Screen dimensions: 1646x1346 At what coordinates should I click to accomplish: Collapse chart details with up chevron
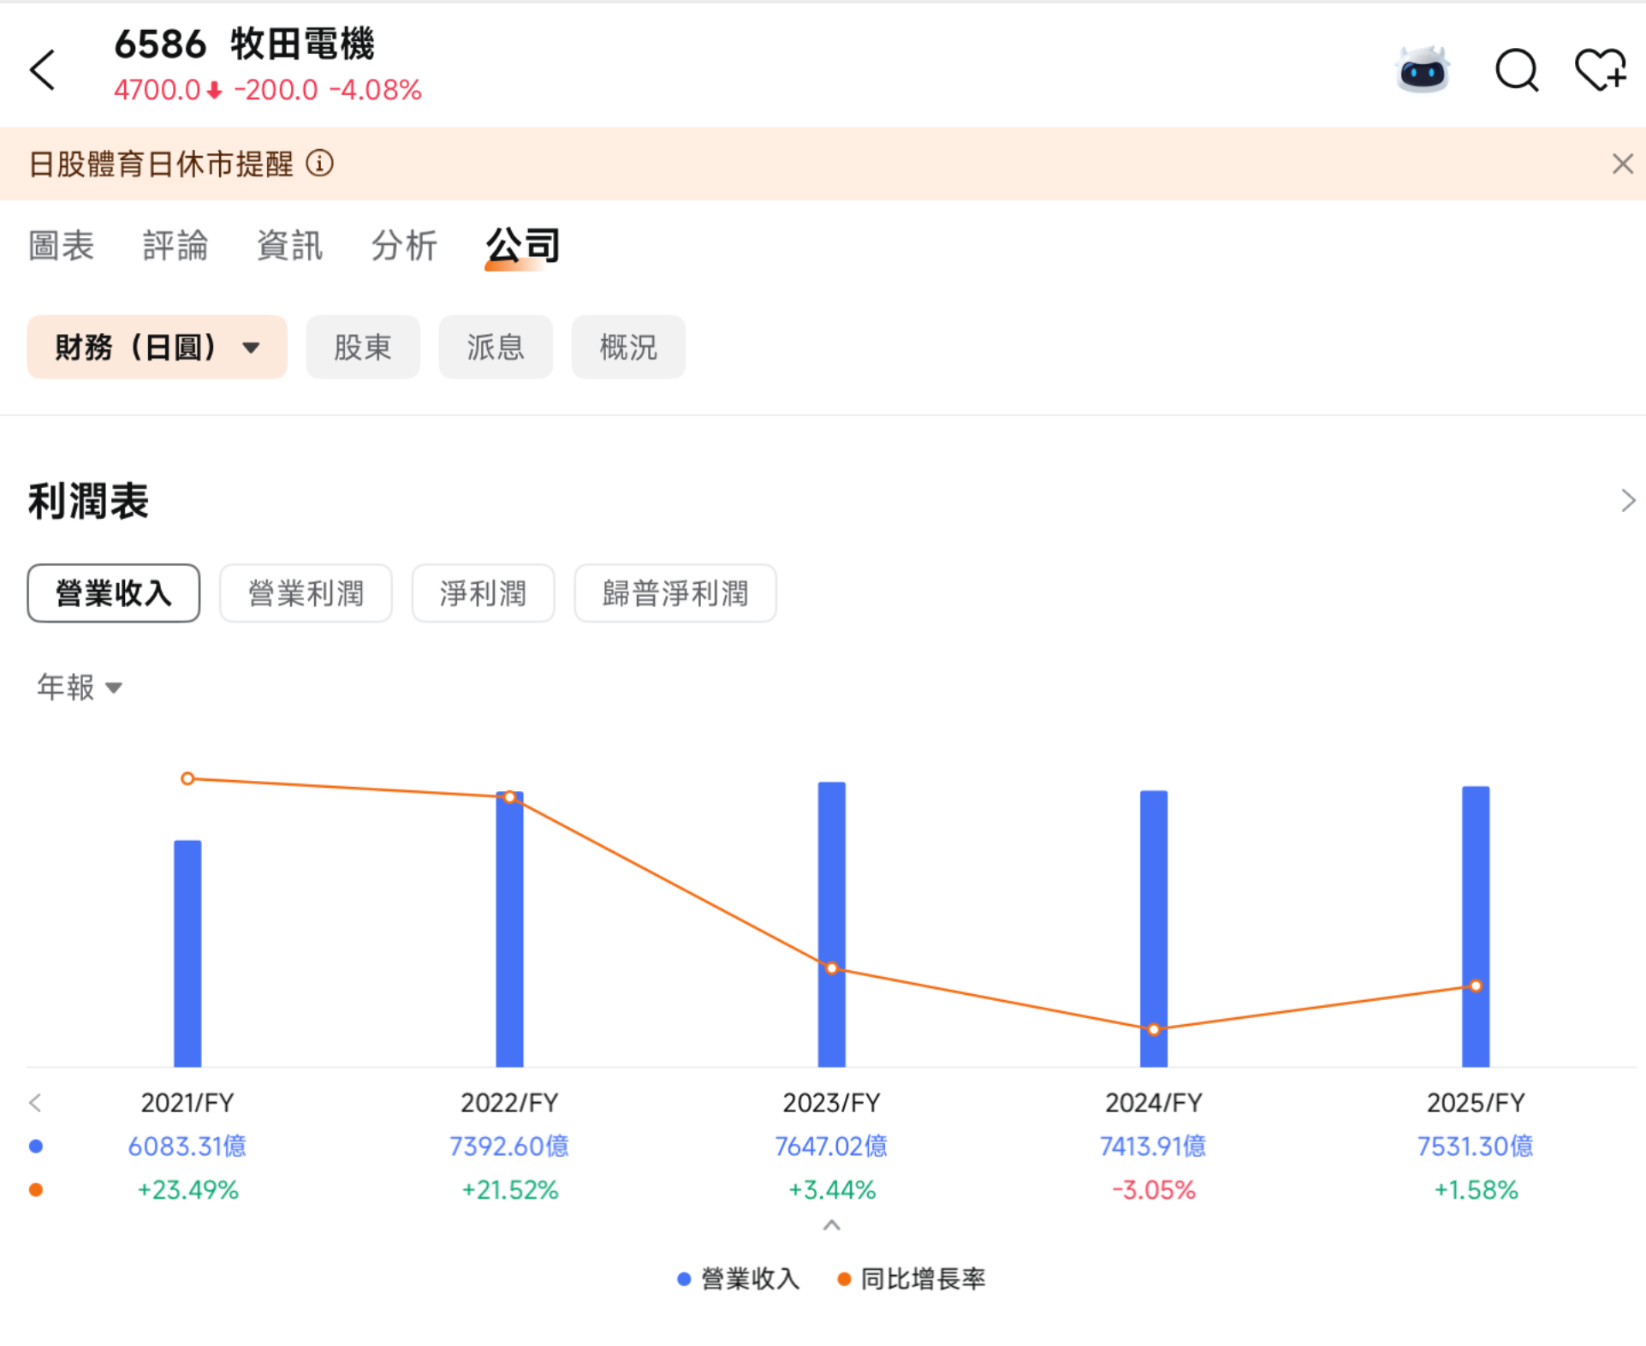[831, 1225]
